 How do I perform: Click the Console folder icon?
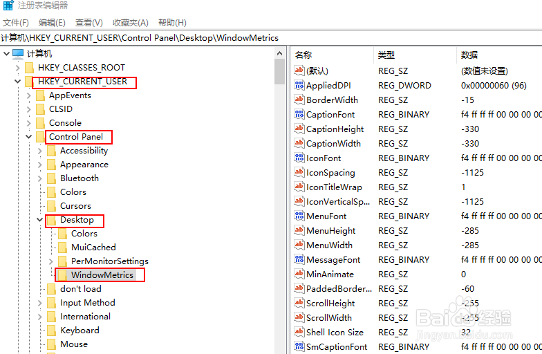(40, 123)
